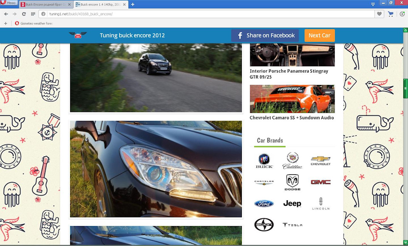
Task: Click the page scrollbar up arrow
Action: click(x=405, y=30)
